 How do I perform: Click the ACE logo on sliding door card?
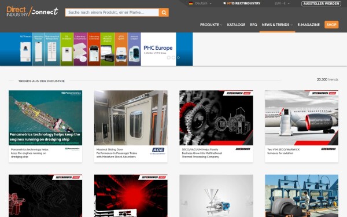158,150
